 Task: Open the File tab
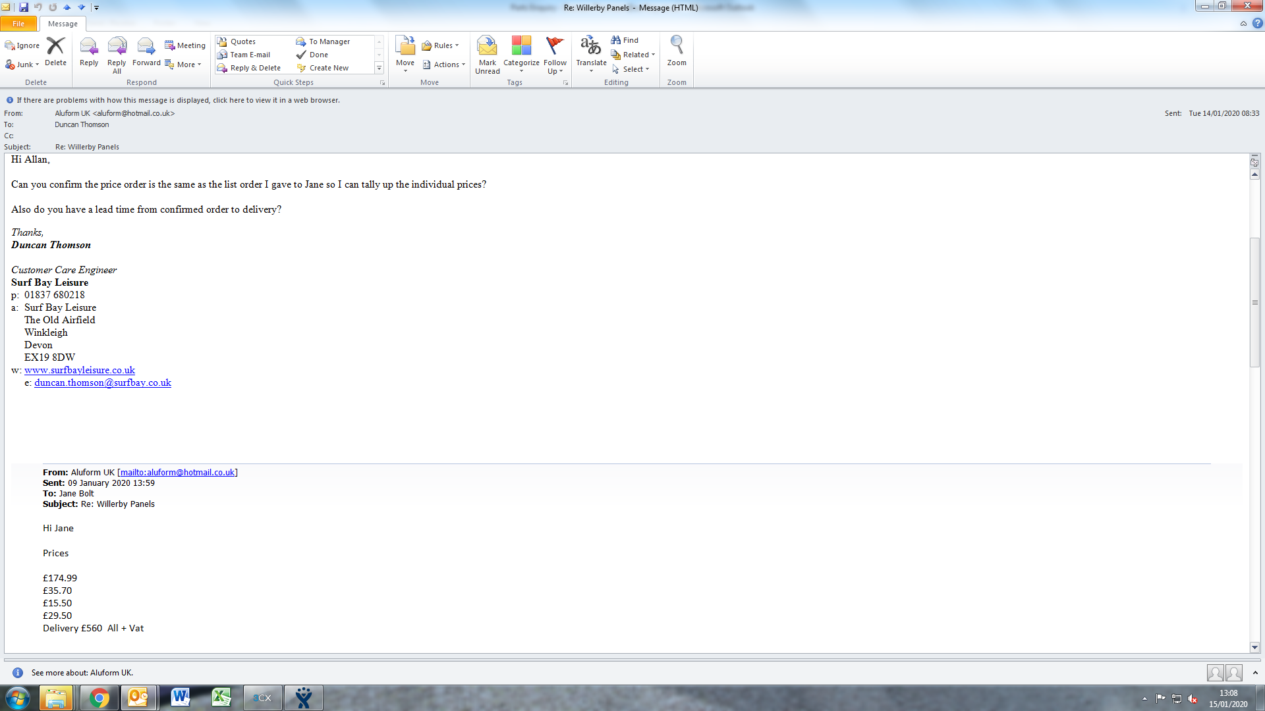(x=18, y=24)
